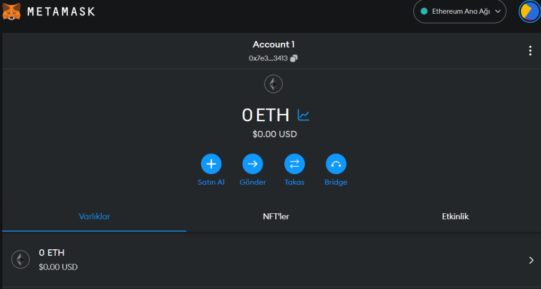Switch to the NFT'ler tab
The height and width of the screenshot is (289, 541).
coord(276,216)
